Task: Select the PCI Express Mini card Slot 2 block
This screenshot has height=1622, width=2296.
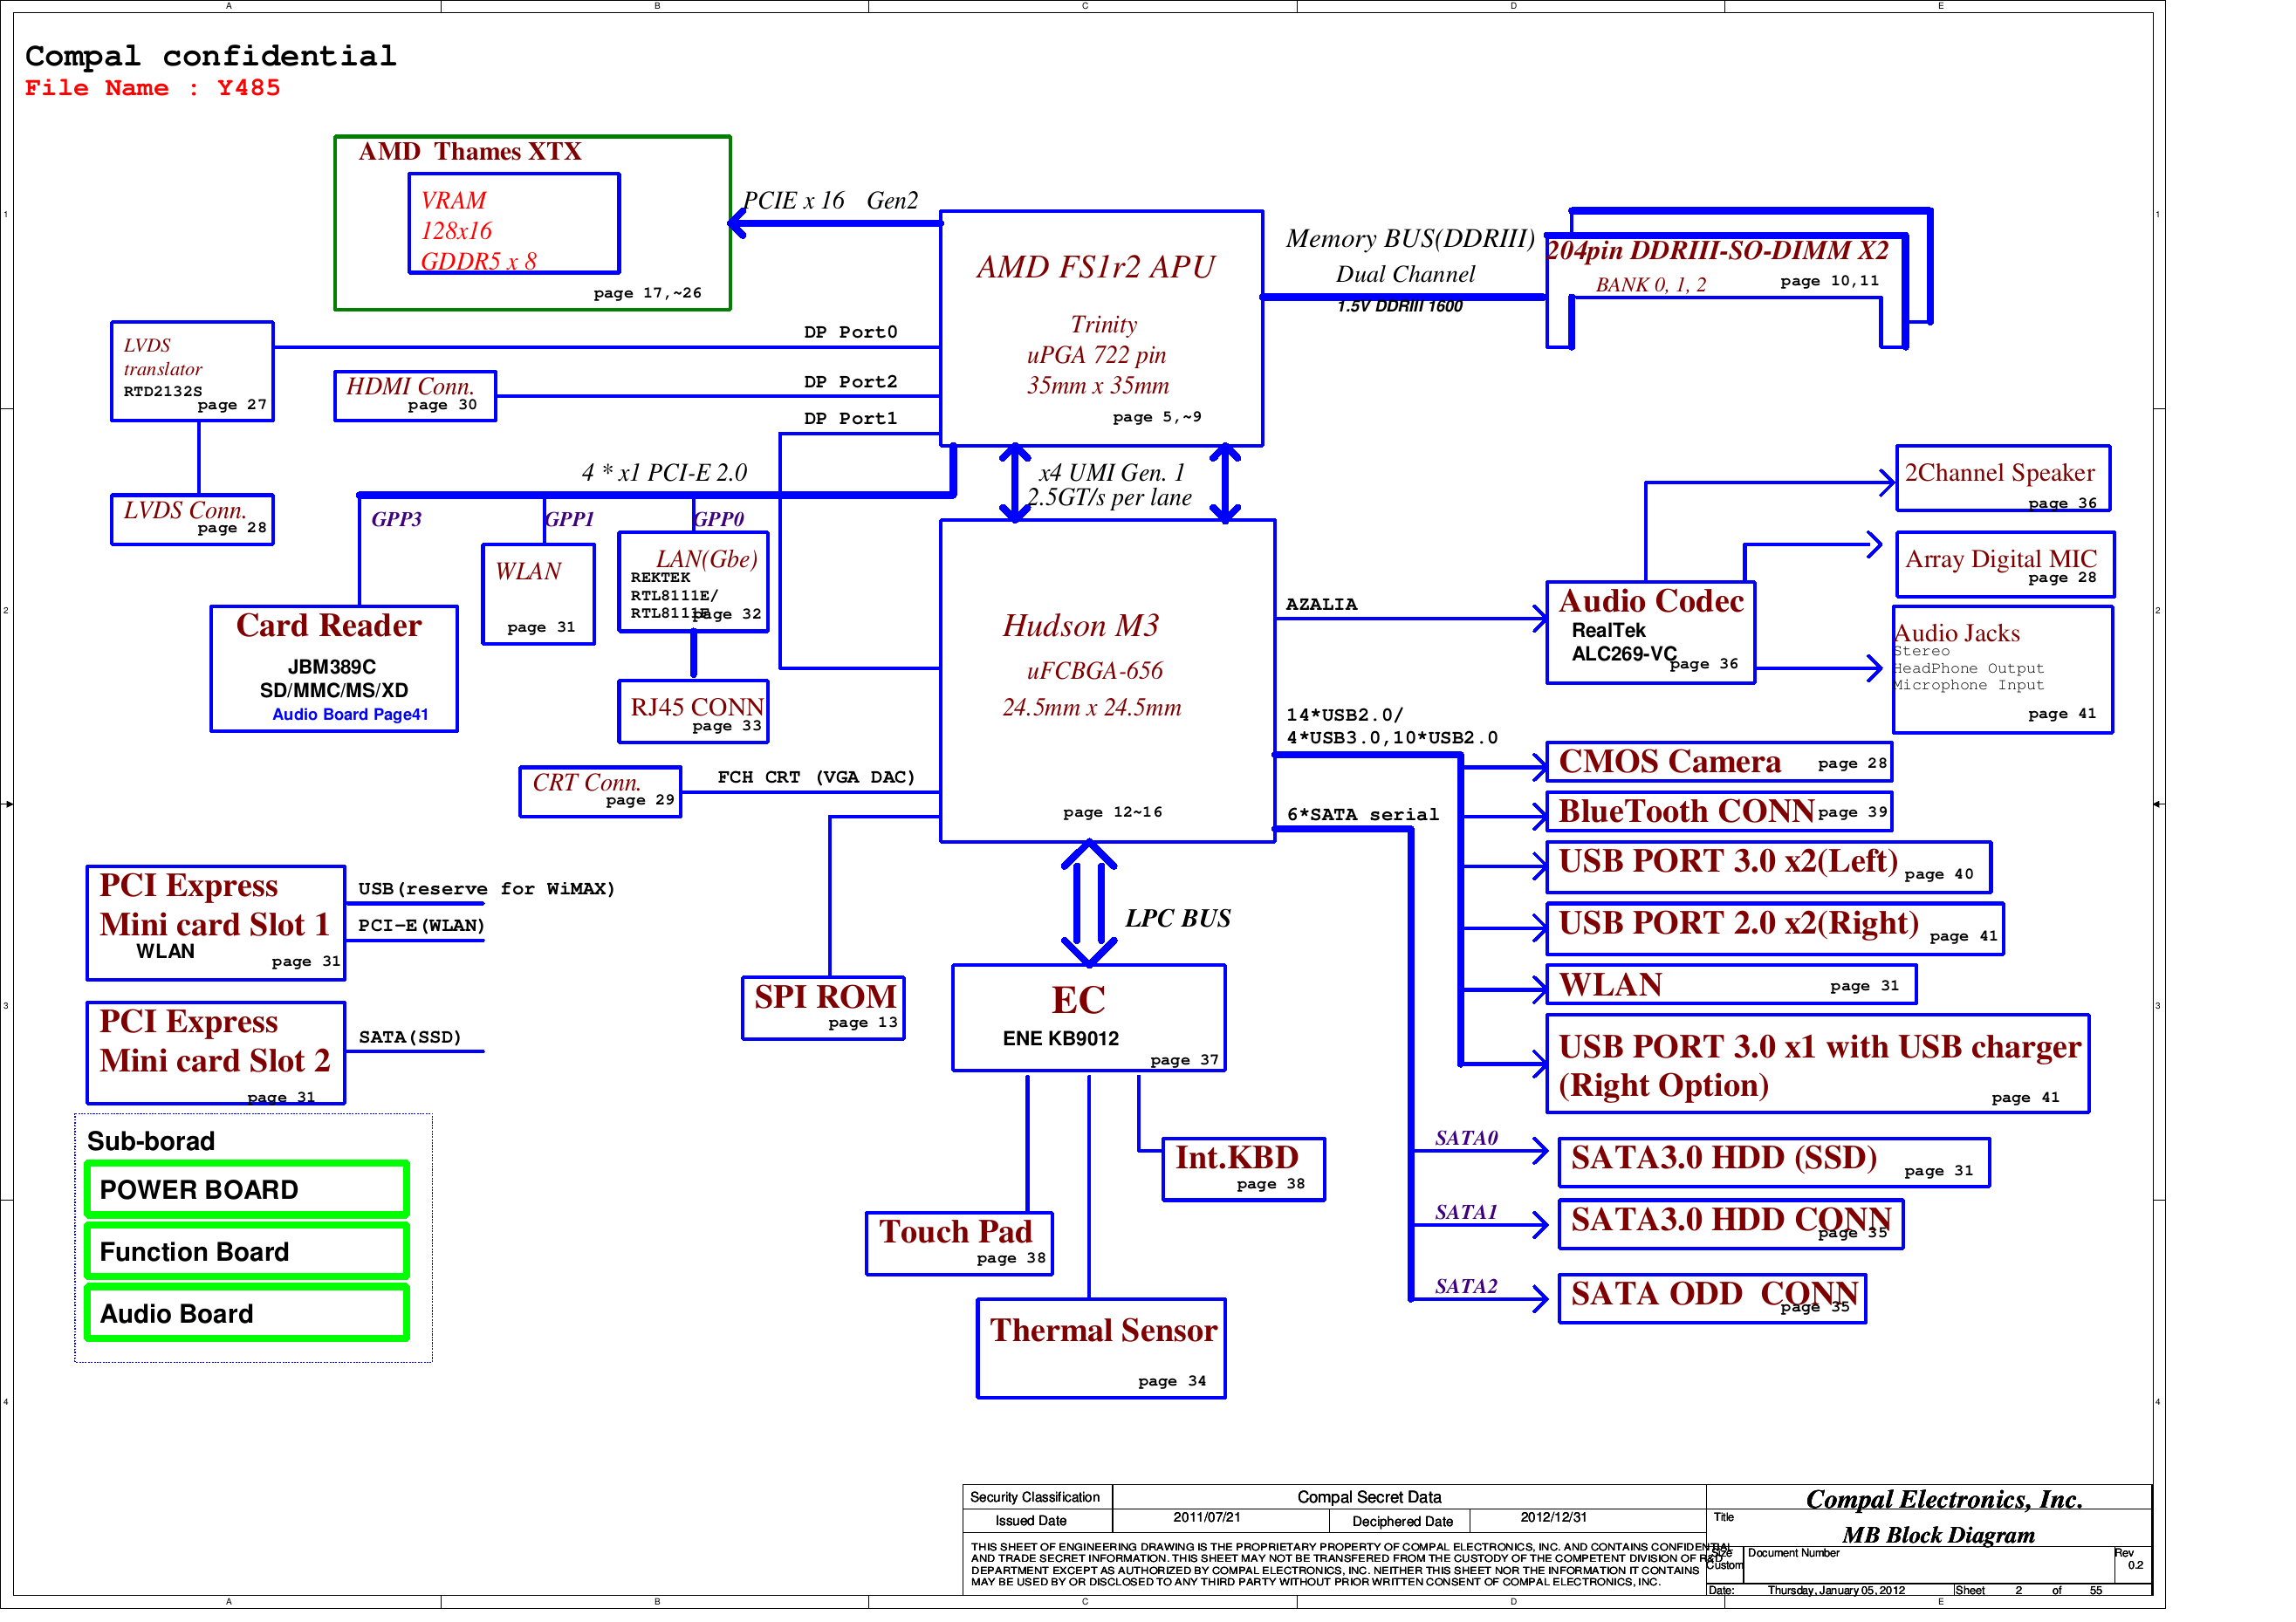Action: click(216, 1054)
